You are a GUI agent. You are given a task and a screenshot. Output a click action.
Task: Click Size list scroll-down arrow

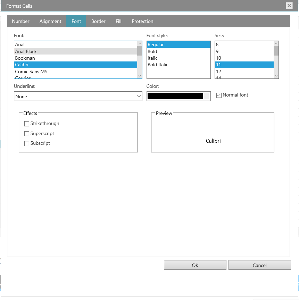tap(276, 76)
